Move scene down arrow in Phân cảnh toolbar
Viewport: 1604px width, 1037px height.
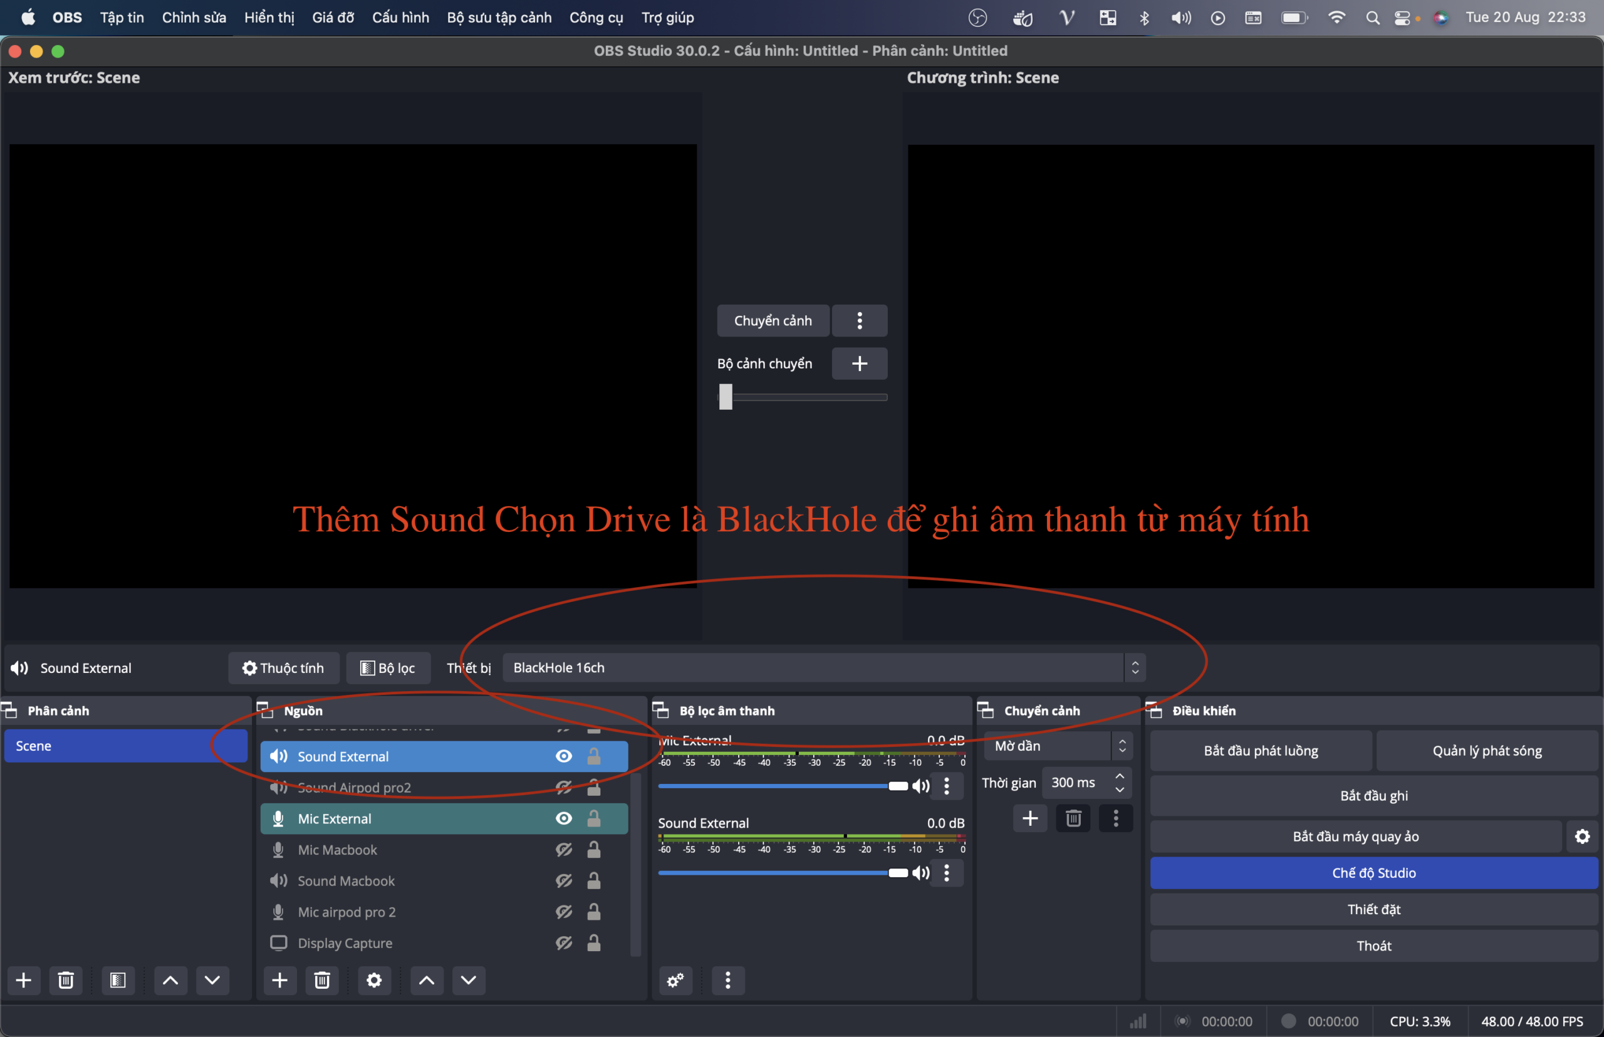pyautogui.click(x=212, y=981)
